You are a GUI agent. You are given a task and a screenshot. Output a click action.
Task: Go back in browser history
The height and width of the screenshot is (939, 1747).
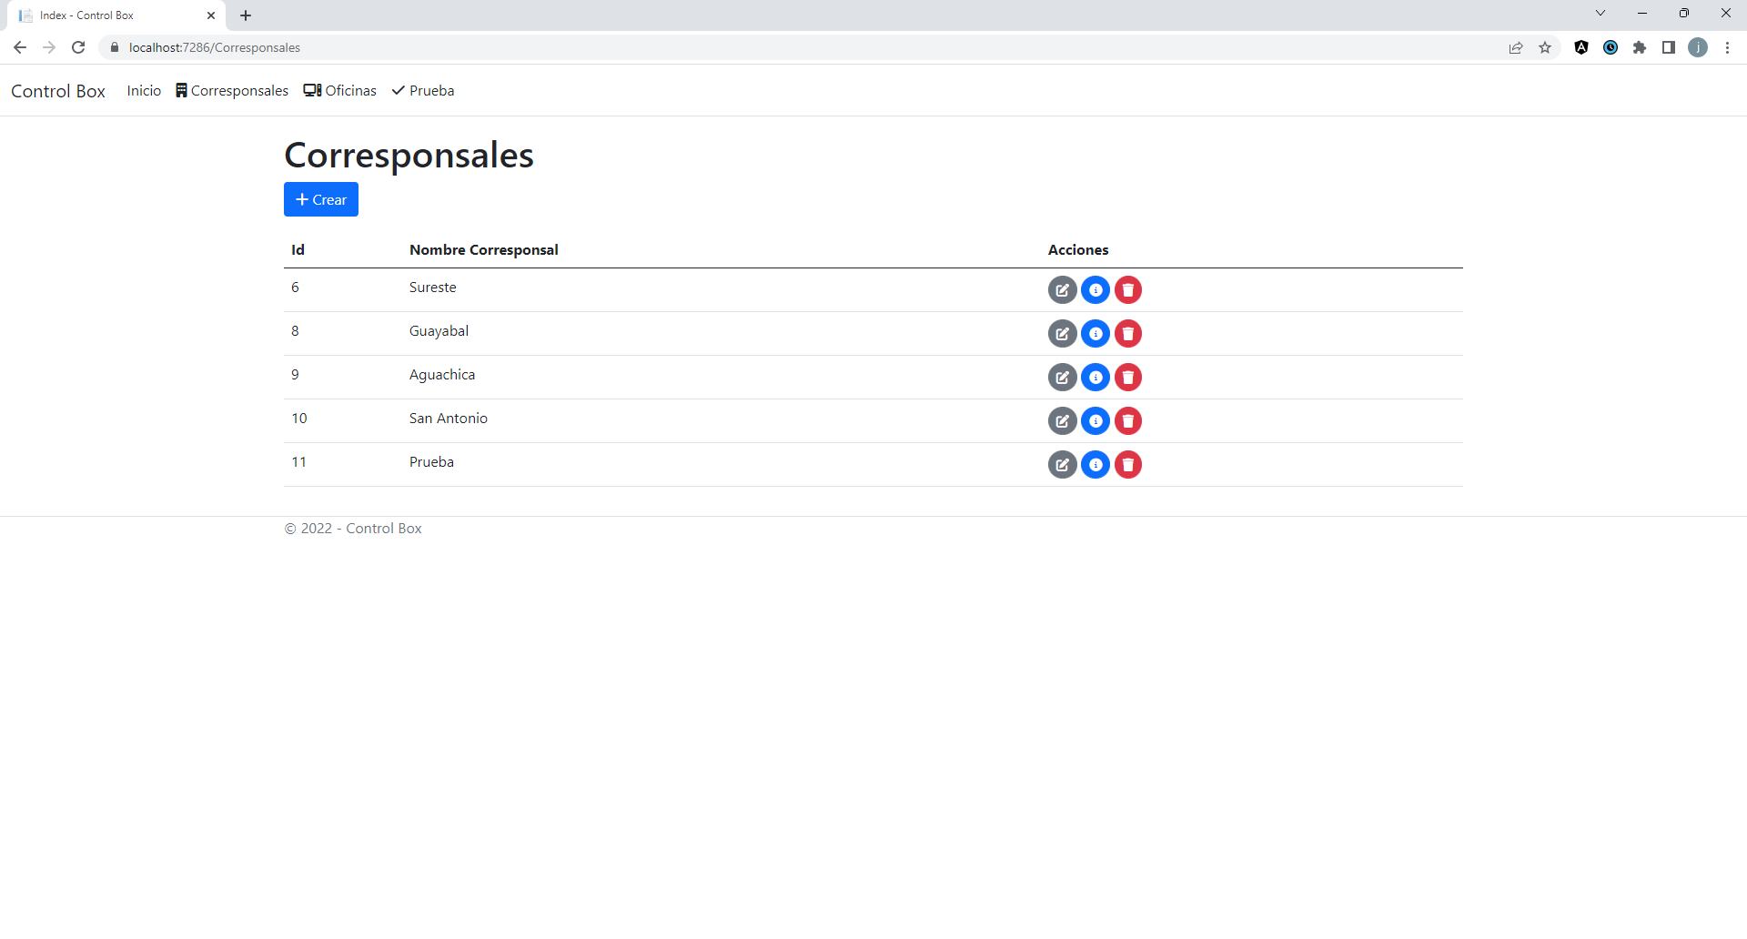tap(20, 47)
